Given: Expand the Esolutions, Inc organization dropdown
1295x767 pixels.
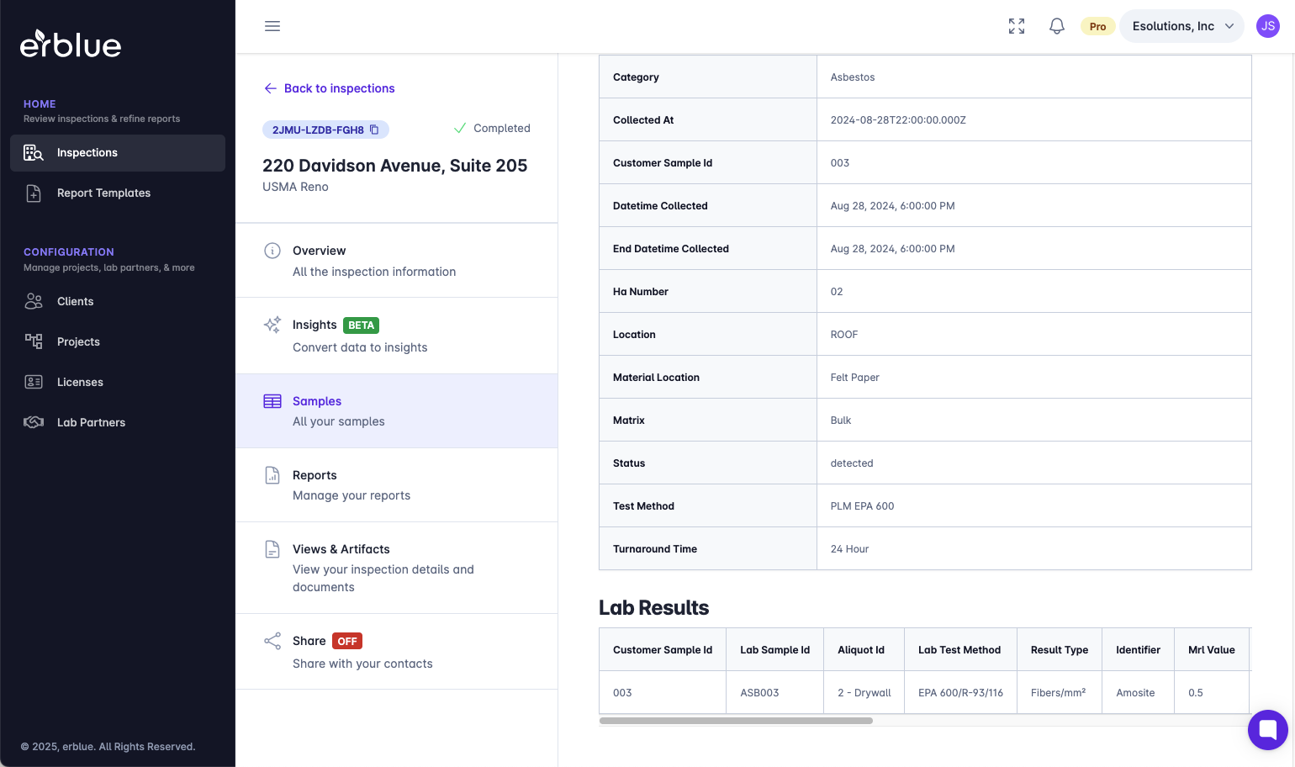Looking at the screenshot, I should tap(1181, 26).
